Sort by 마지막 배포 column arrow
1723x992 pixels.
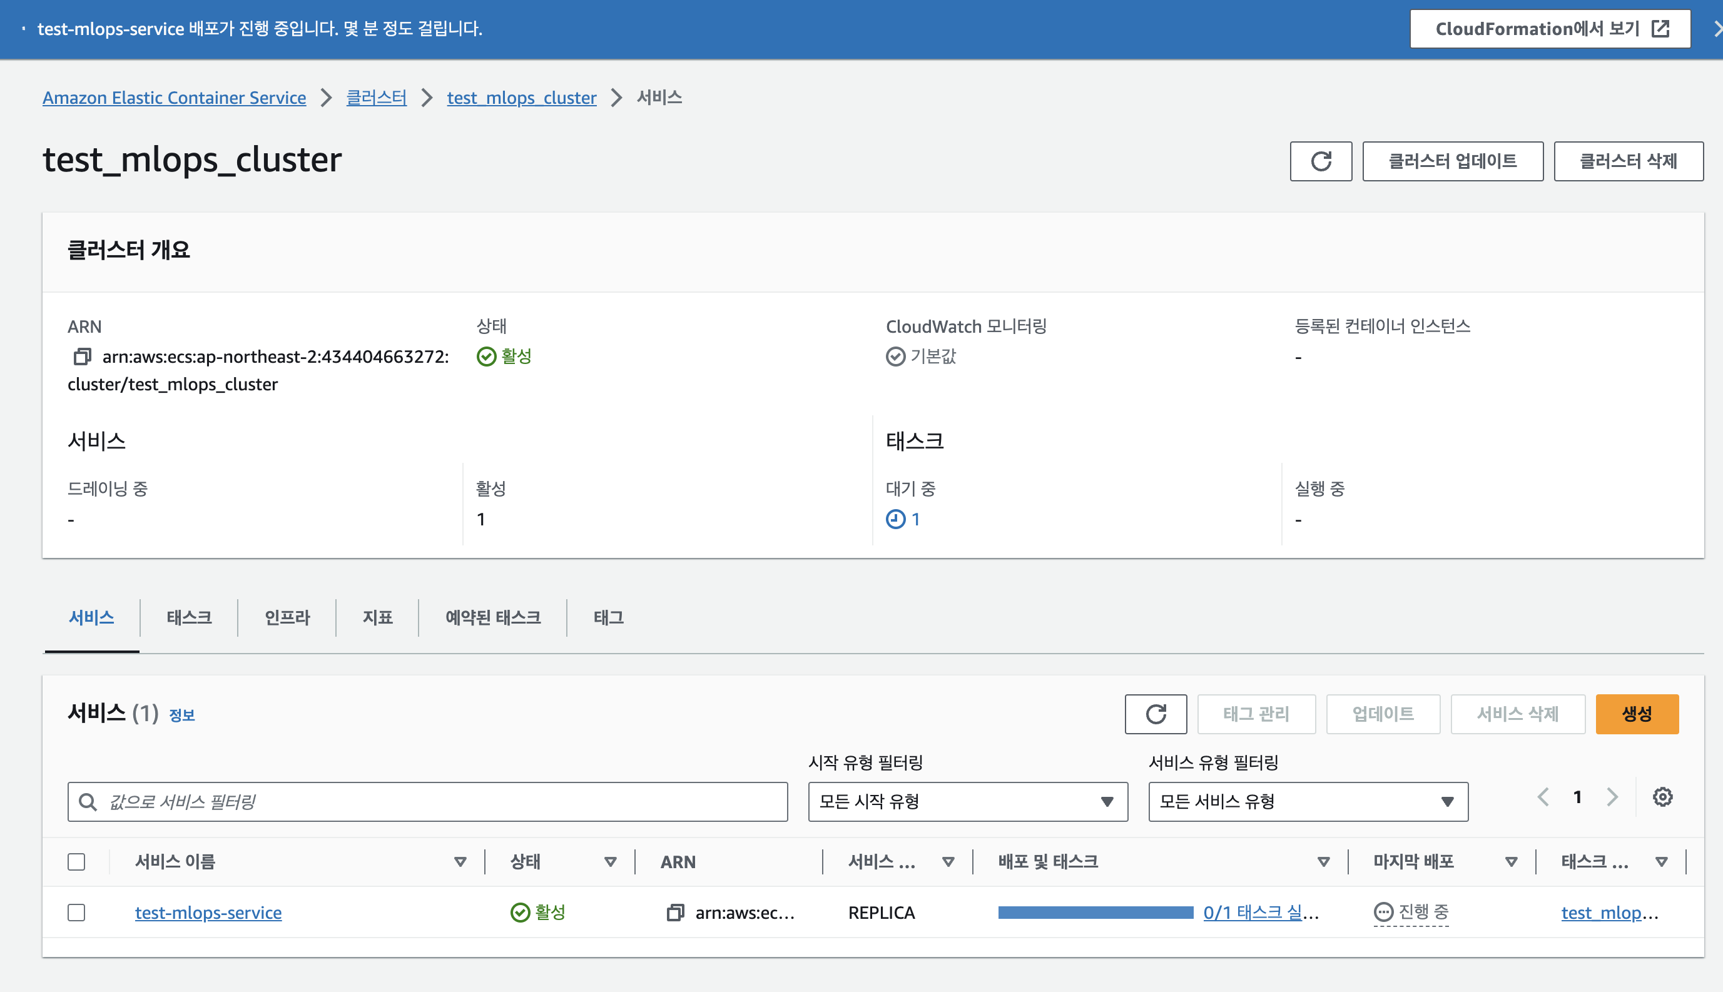[1510, 862]
